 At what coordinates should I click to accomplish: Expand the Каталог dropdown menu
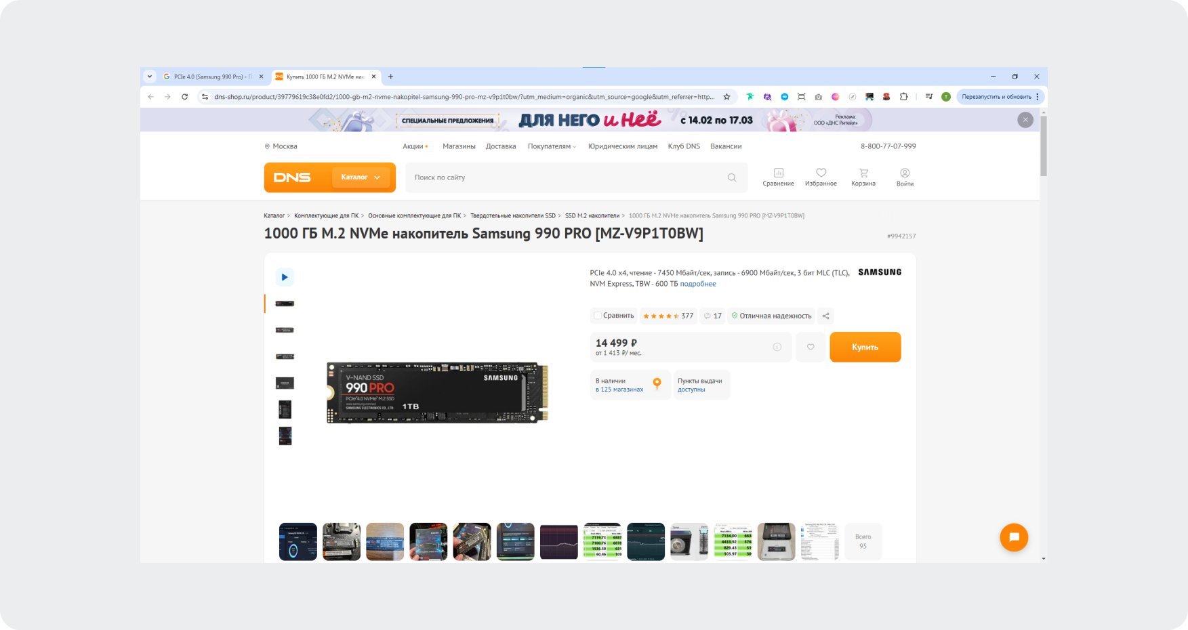361,177
